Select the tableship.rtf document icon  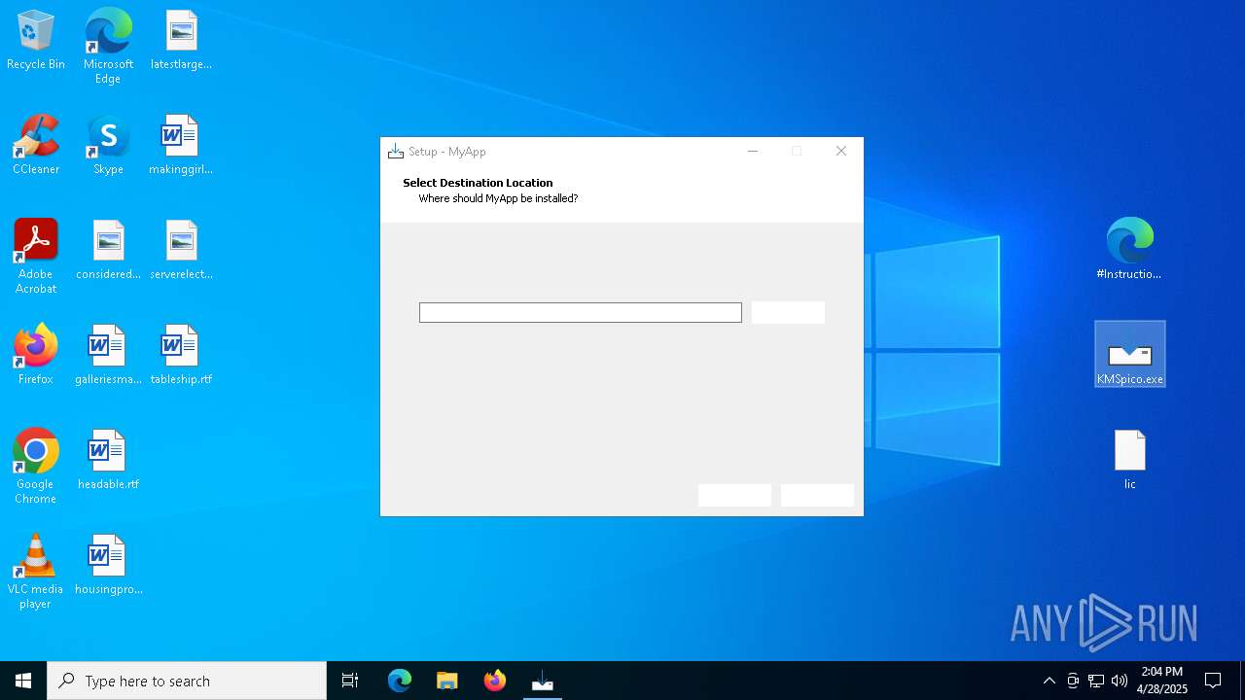(x=181, y=356)
